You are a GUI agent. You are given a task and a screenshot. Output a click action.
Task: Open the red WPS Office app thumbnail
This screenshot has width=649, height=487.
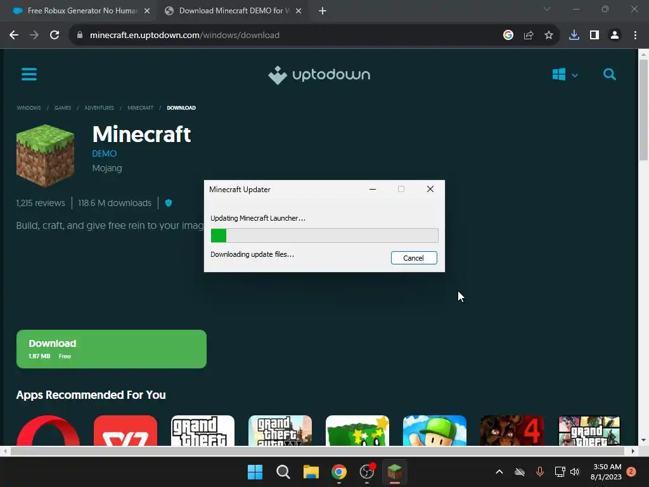point(125,431)
